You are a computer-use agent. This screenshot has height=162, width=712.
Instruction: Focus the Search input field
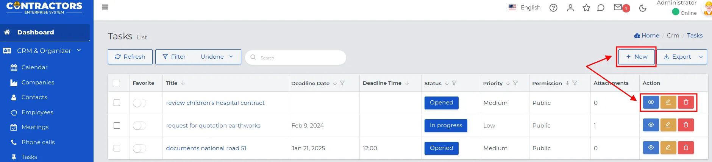tap(296, 58)
